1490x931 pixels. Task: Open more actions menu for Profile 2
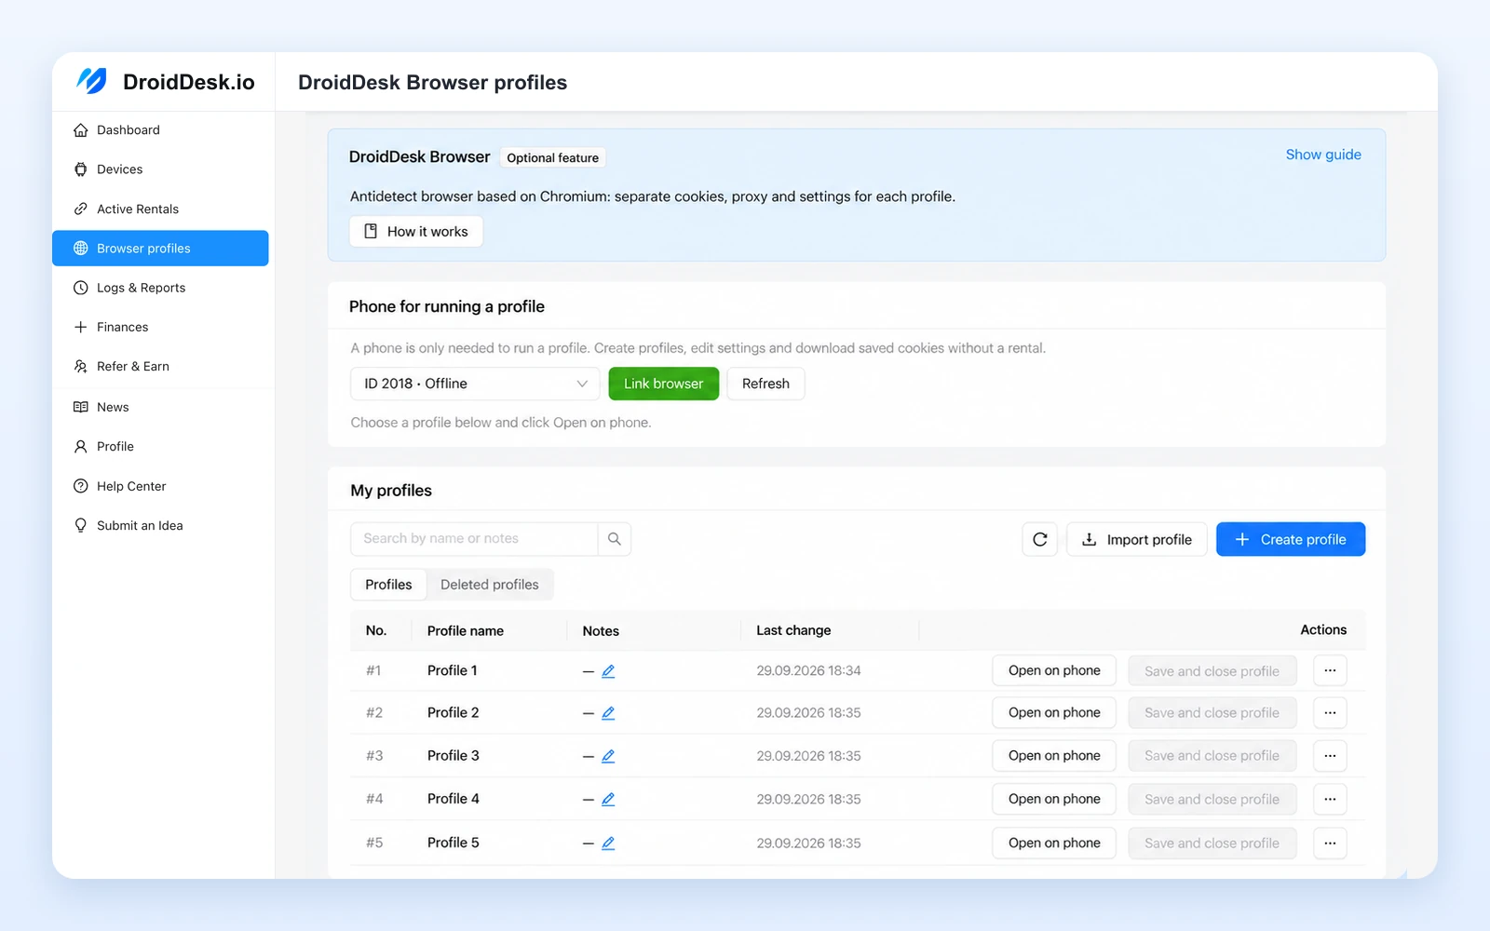(1330, 712)
